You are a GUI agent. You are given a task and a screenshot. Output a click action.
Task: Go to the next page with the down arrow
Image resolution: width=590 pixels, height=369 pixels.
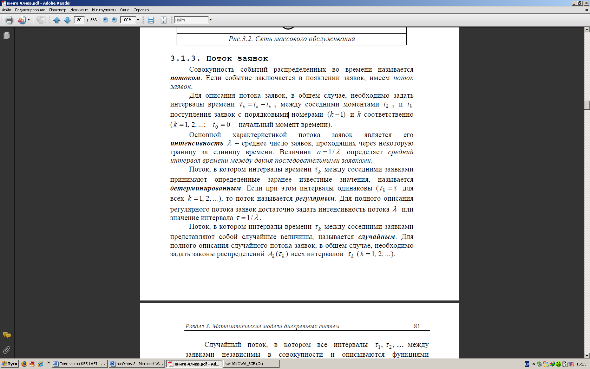tap(67, 20)
